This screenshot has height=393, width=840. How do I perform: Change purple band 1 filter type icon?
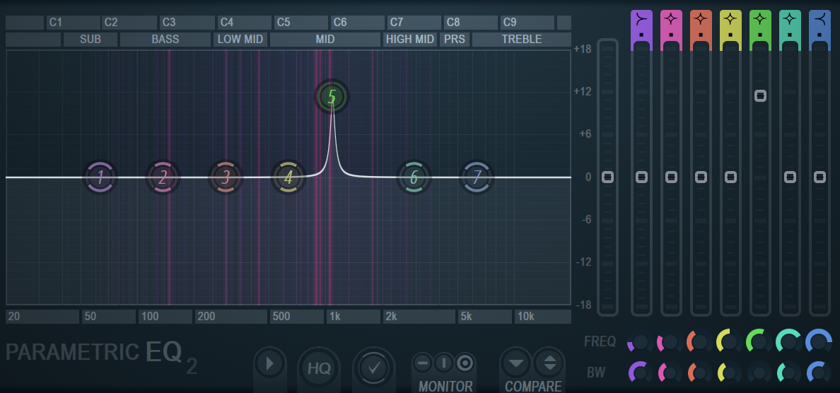(x=641, y=19)
